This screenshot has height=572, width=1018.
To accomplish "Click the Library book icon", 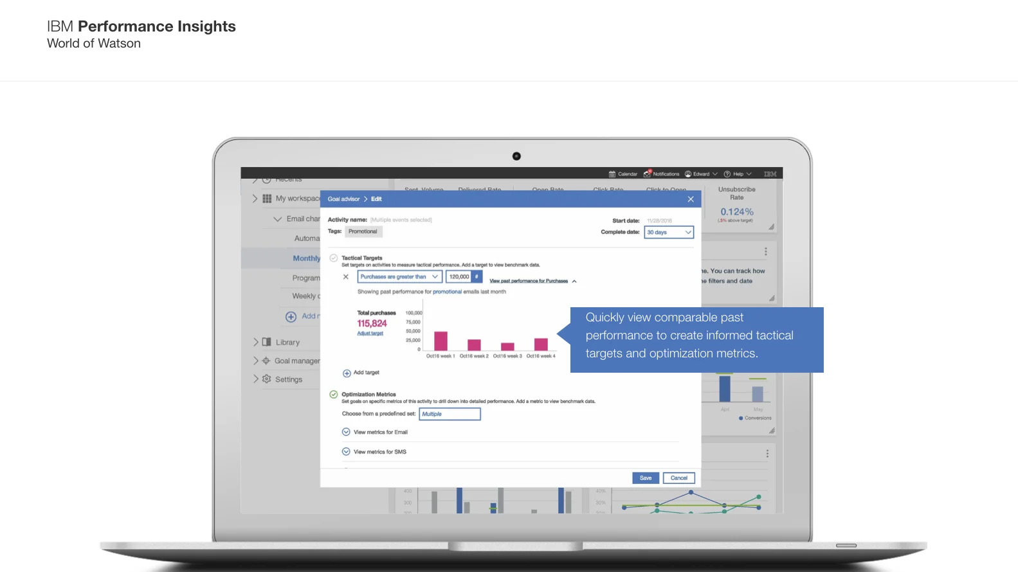I will (x=266, y=343).
